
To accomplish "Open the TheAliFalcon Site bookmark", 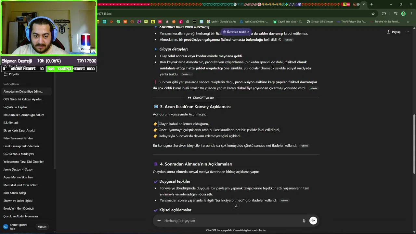I will [351, 21].
